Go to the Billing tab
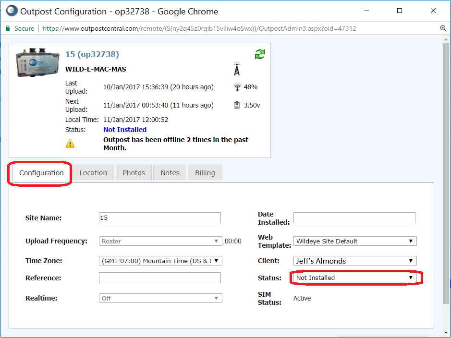The width and height of the screenshot is (451, 338). 205,173
